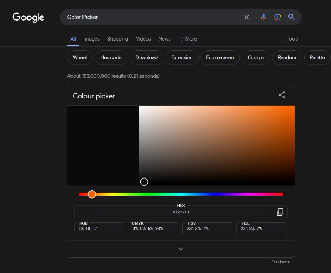
Task: Open the Feedback link
Action: (280, 262)
